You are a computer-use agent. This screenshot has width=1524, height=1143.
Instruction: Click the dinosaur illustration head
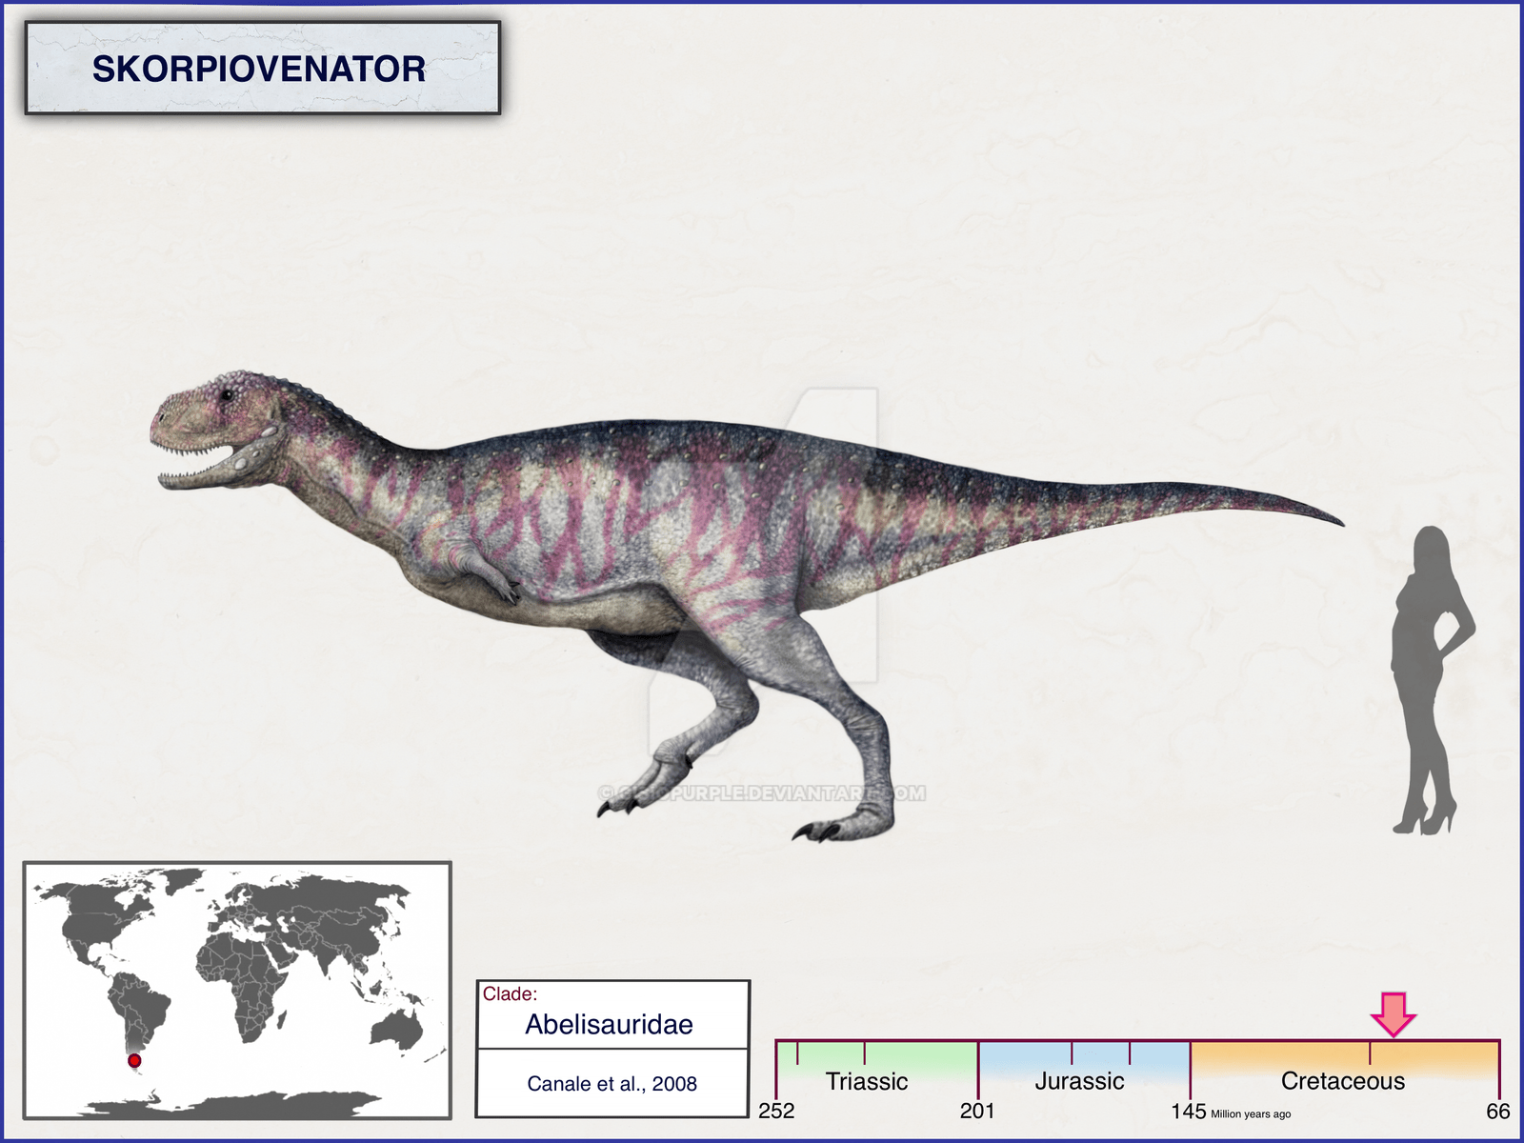(219, 429)
